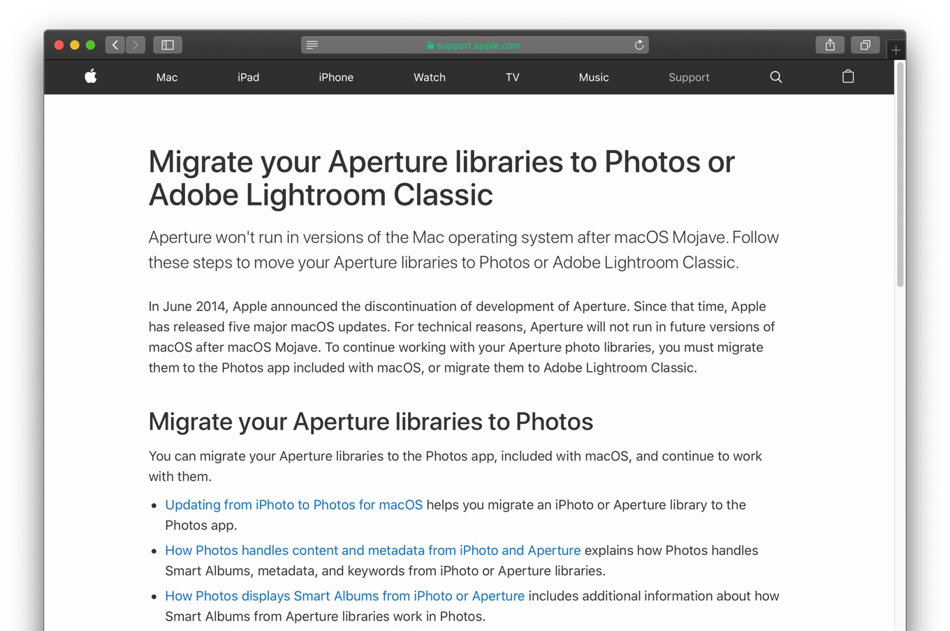This screenshot has height=631, width=950.
Task: Click the support.apple.com address field
Action: (475, 45)
